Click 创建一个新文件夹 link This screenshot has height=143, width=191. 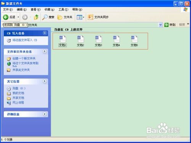click(24, 58)
